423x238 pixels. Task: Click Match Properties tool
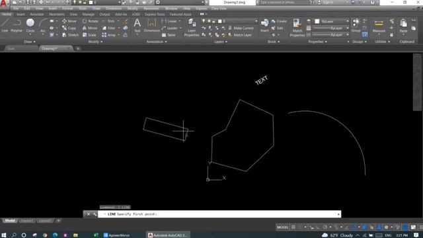(x=297, y=28)
